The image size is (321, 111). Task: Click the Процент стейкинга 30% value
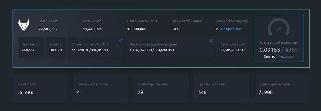(x=175, y=29)
